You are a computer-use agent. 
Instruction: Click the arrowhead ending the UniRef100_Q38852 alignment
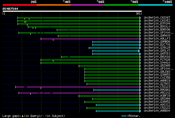pyautogui.click(x=140, y=102)
